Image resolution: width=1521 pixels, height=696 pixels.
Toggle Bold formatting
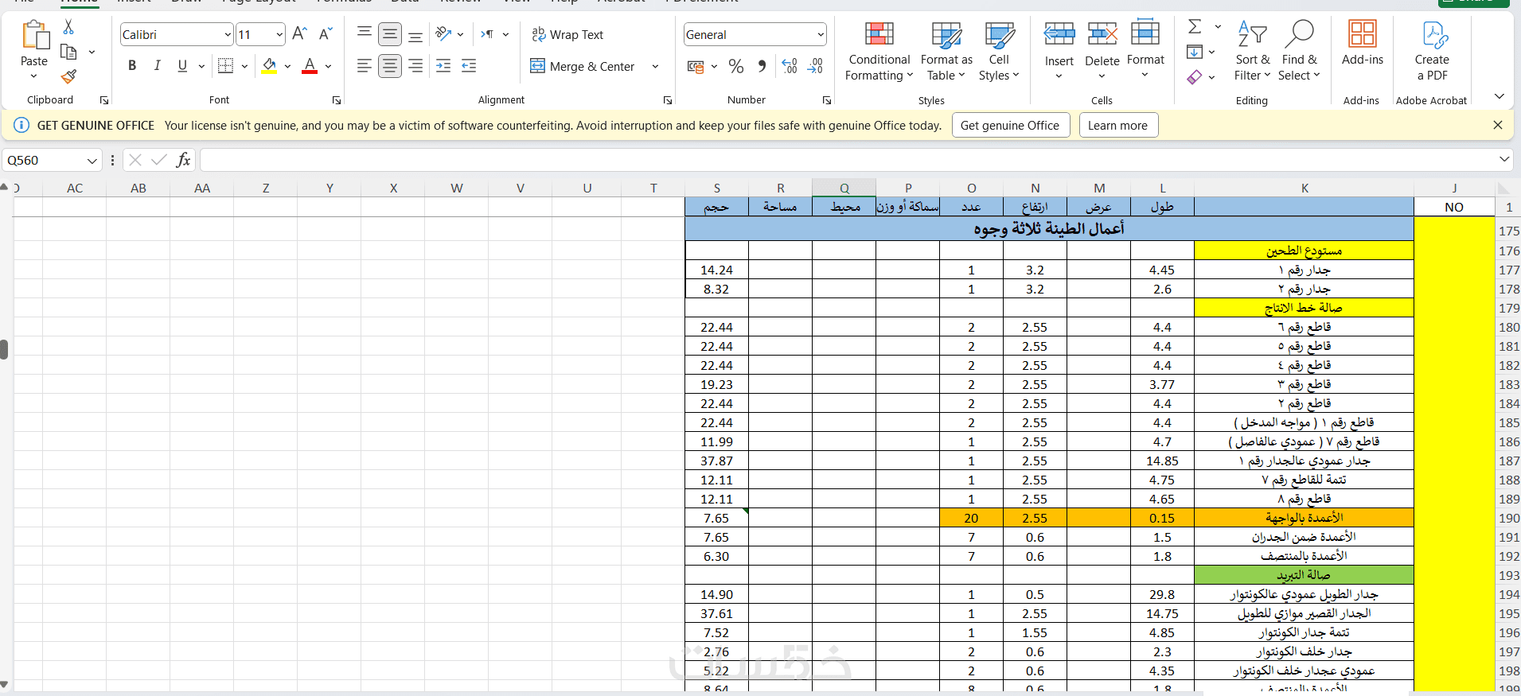tap(132, 66)
